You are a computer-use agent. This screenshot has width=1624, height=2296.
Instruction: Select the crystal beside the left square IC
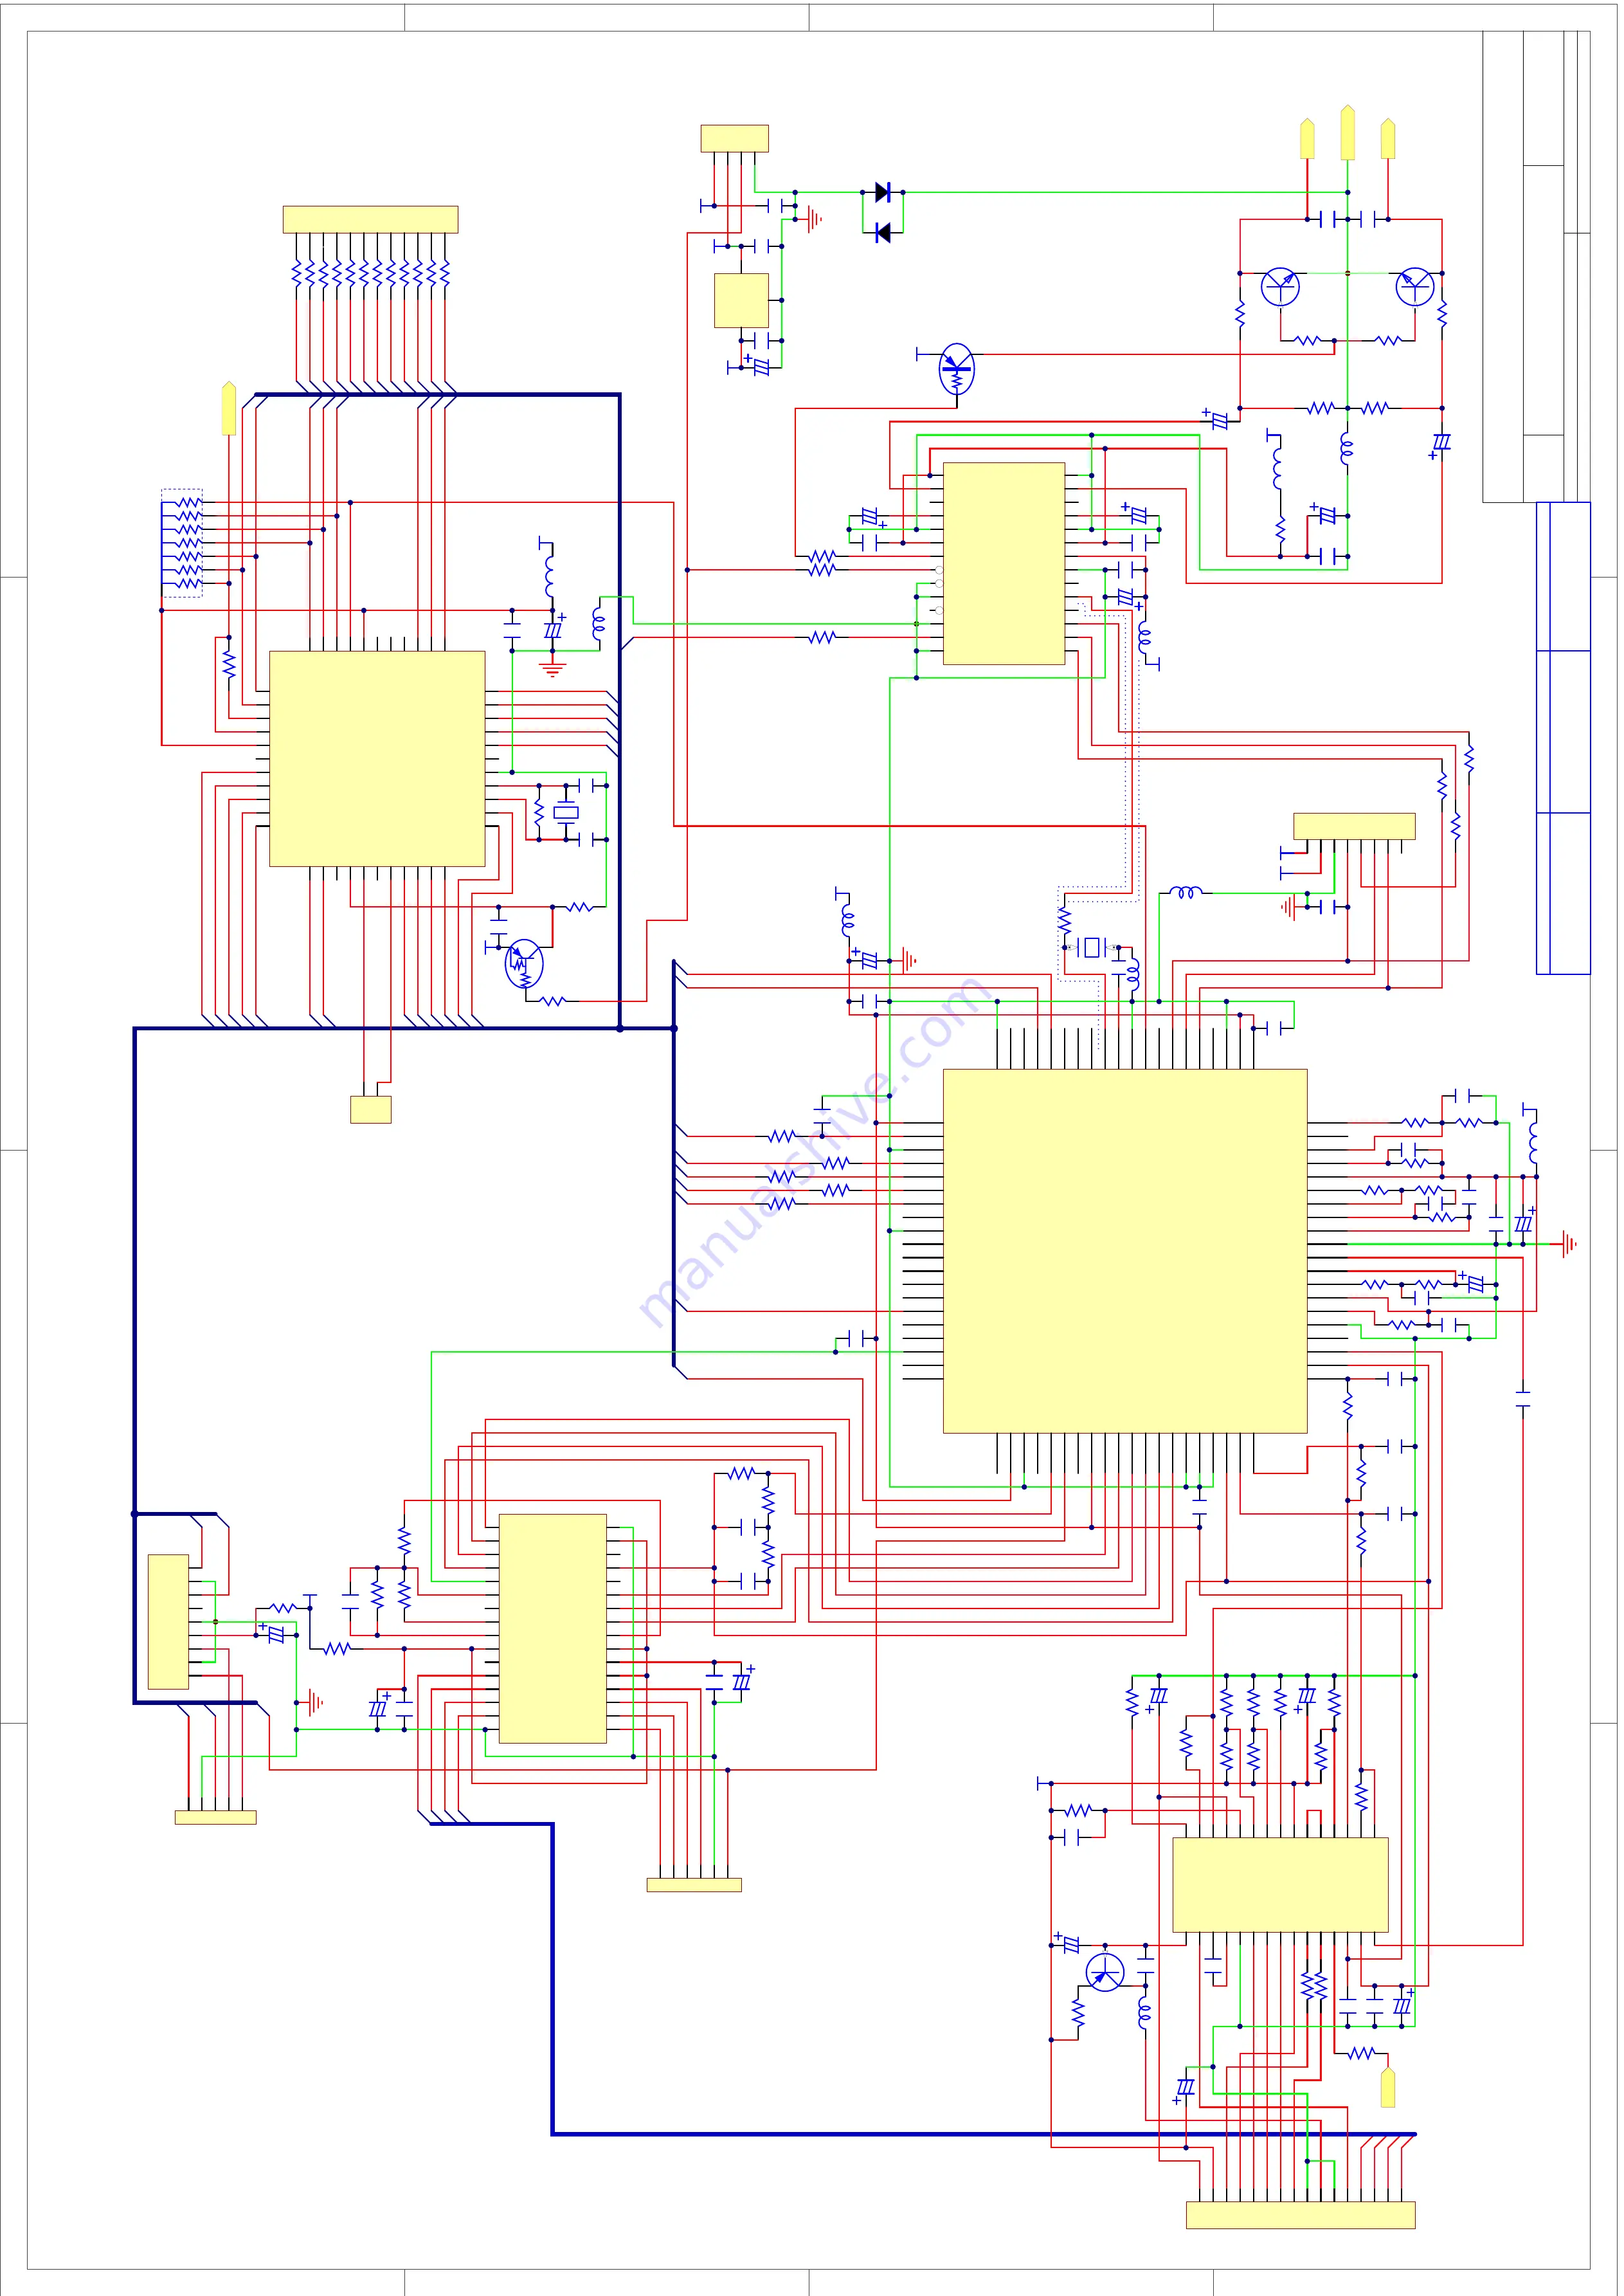(x=566, y=812)
